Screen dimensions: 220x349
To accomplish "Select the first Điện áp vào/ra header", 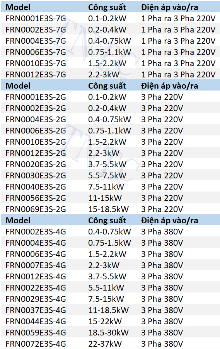I will pos(169,7).
